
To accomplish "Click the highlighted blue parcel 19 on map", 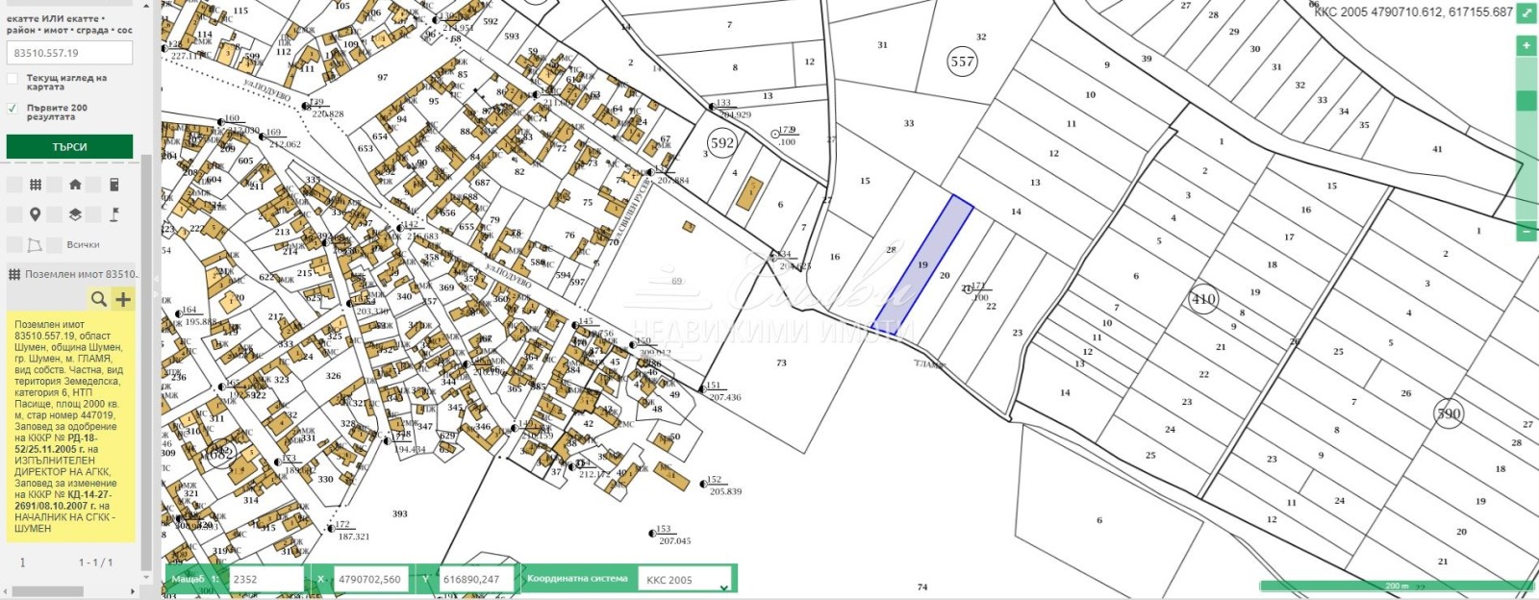I will click(921, 264).
